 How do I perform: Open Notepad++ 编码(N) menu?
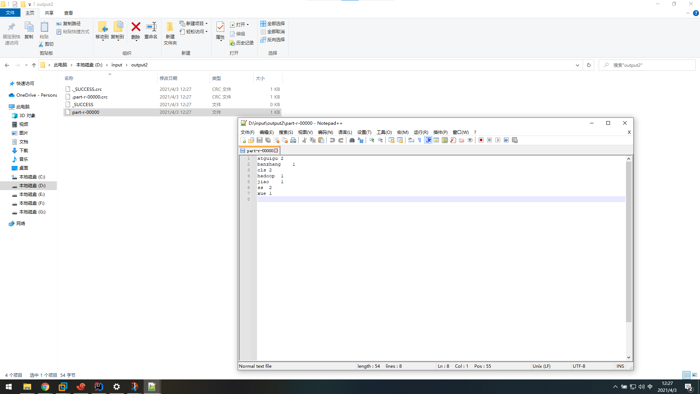pos(325,132)
